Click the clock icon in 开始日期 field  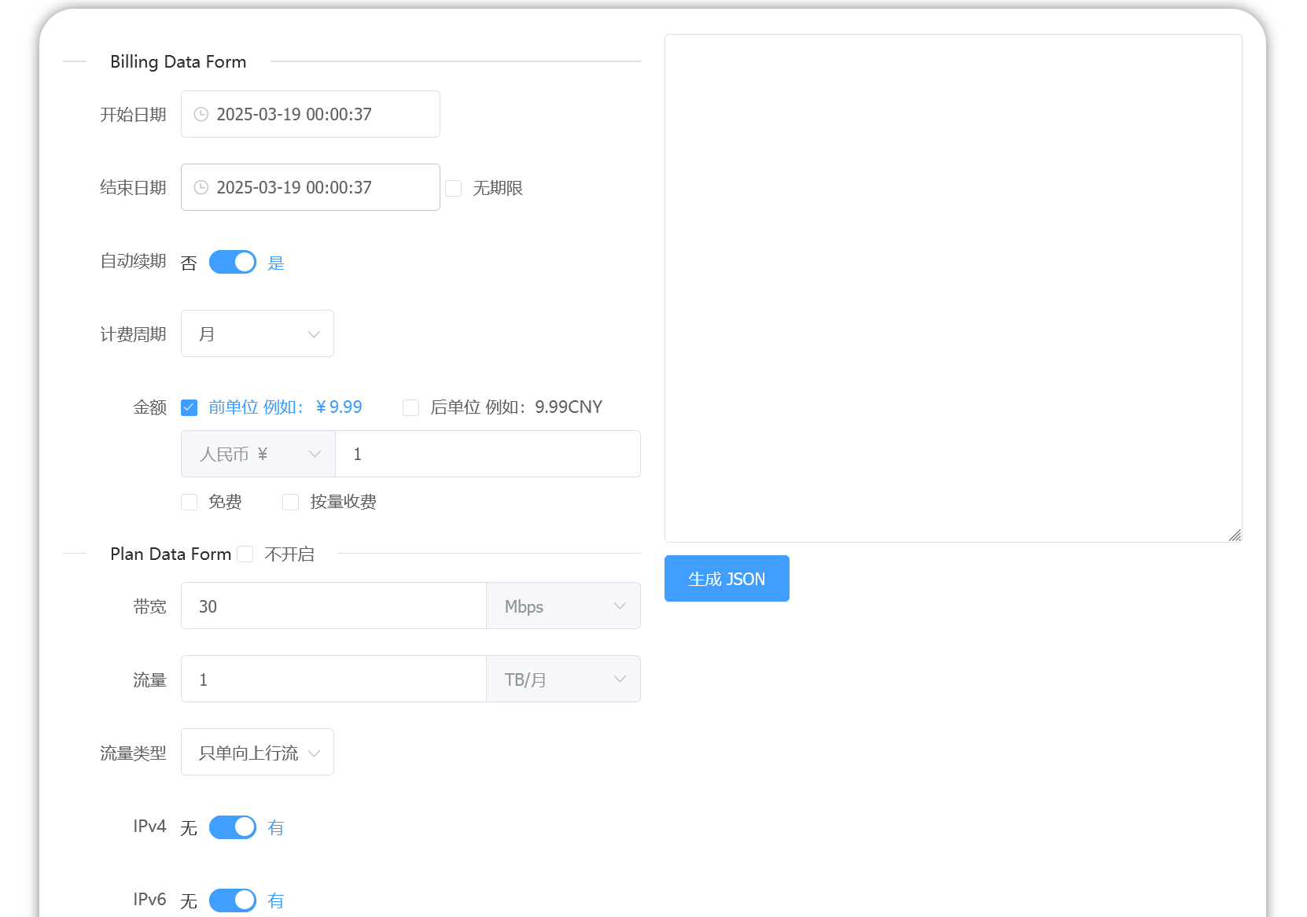pyautogui.click(x=200, y=114)
